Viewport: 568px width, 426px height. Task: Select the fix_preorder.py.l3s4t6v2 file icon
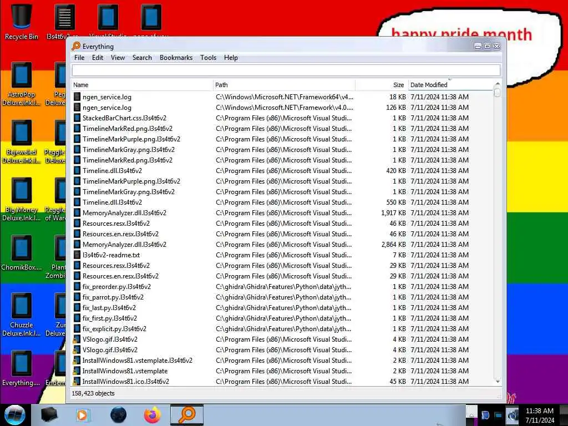[x=77, y=287]
